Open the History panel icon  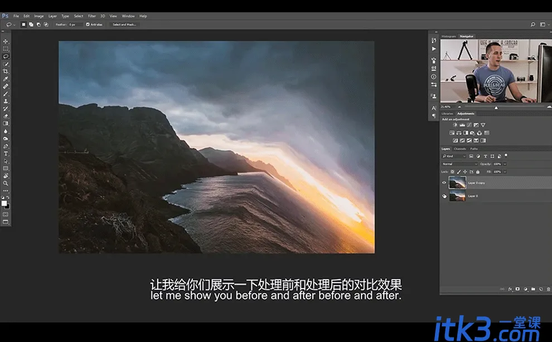pos(434,41)
